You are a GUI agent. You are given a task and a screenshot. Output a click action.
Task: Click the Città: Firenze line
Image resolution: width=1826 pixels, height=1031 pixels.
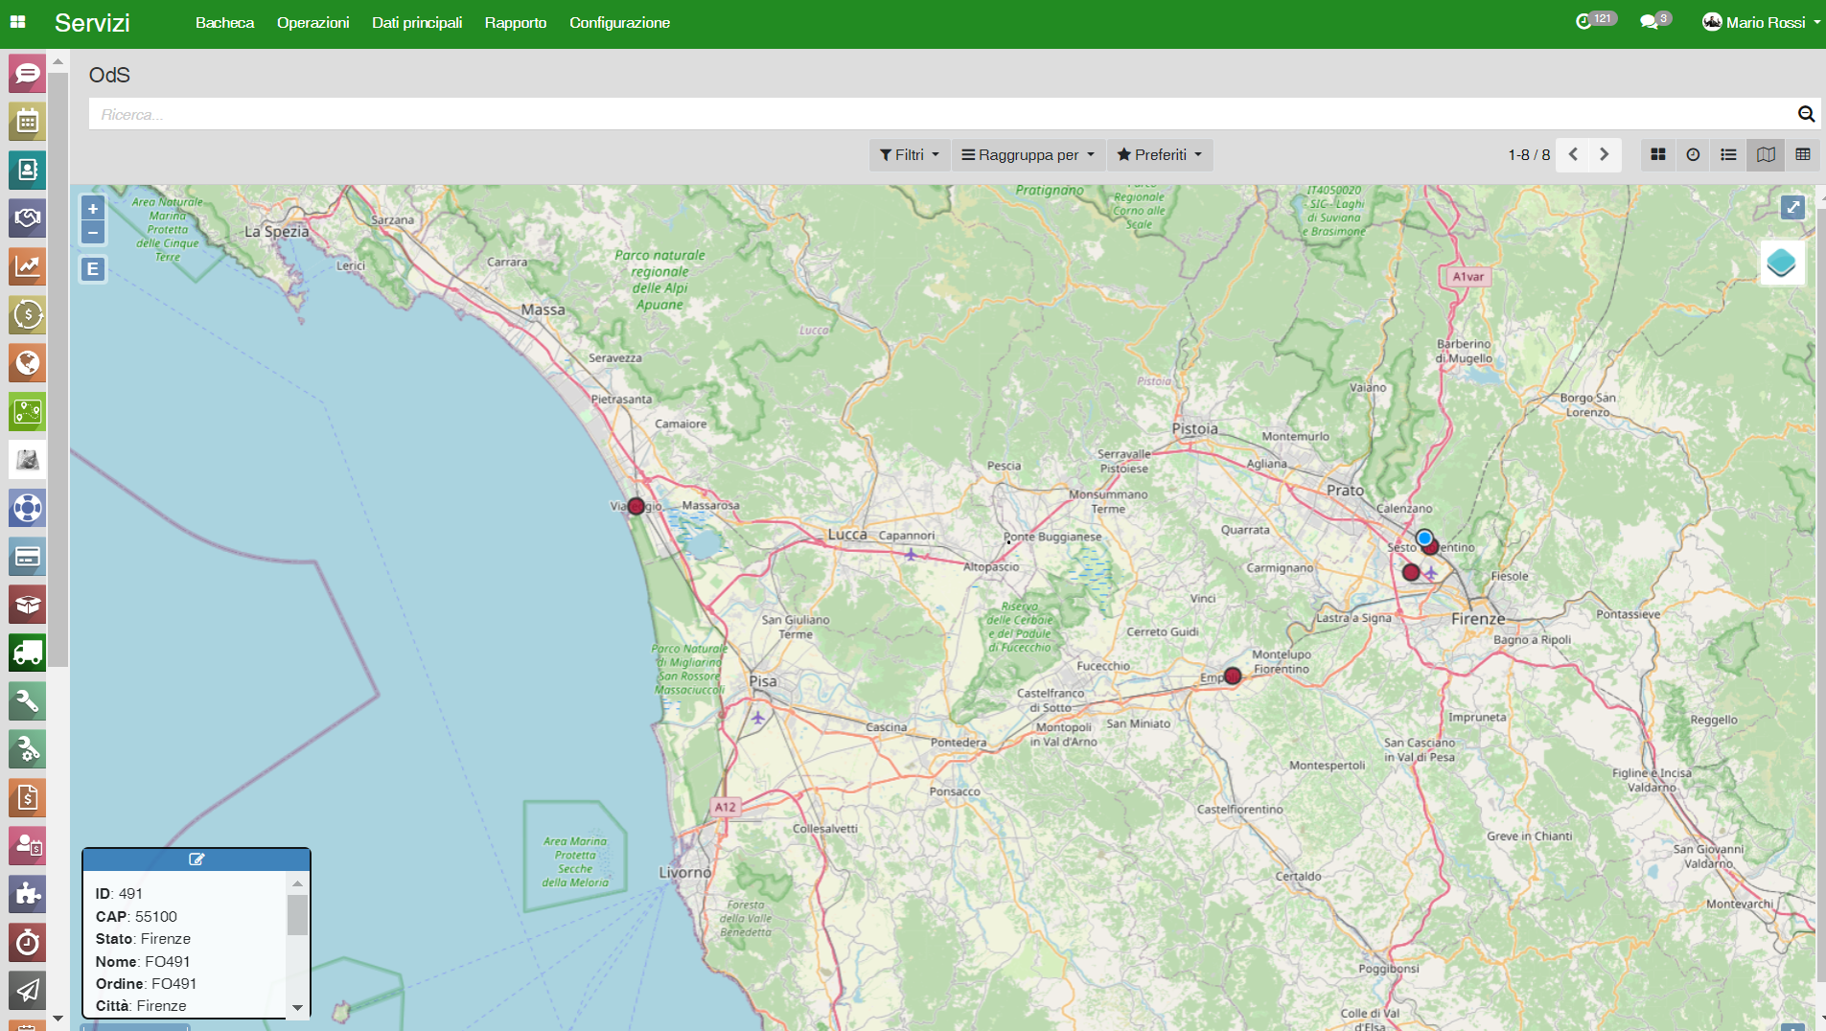point(141,1006)
